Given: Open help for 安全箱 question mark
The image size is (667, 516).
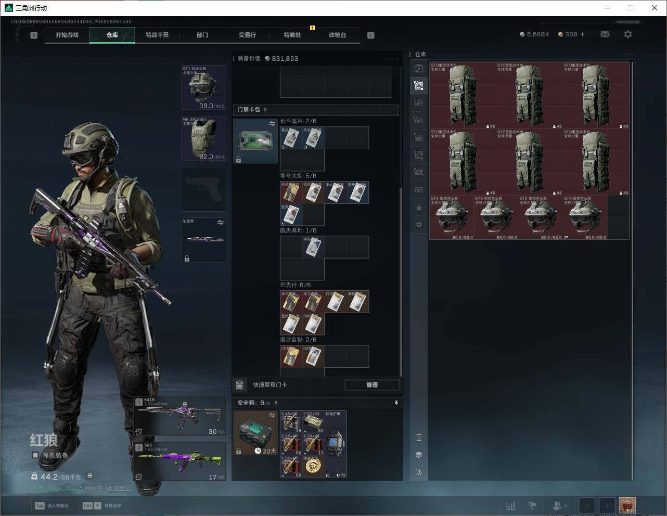Looking at the screenshot, I should tap(276, 403).
